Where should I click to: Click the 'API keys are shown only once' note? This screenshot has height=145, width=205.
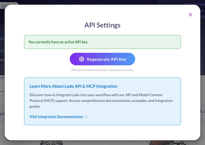pyautogui.click(x=102, y=70)
